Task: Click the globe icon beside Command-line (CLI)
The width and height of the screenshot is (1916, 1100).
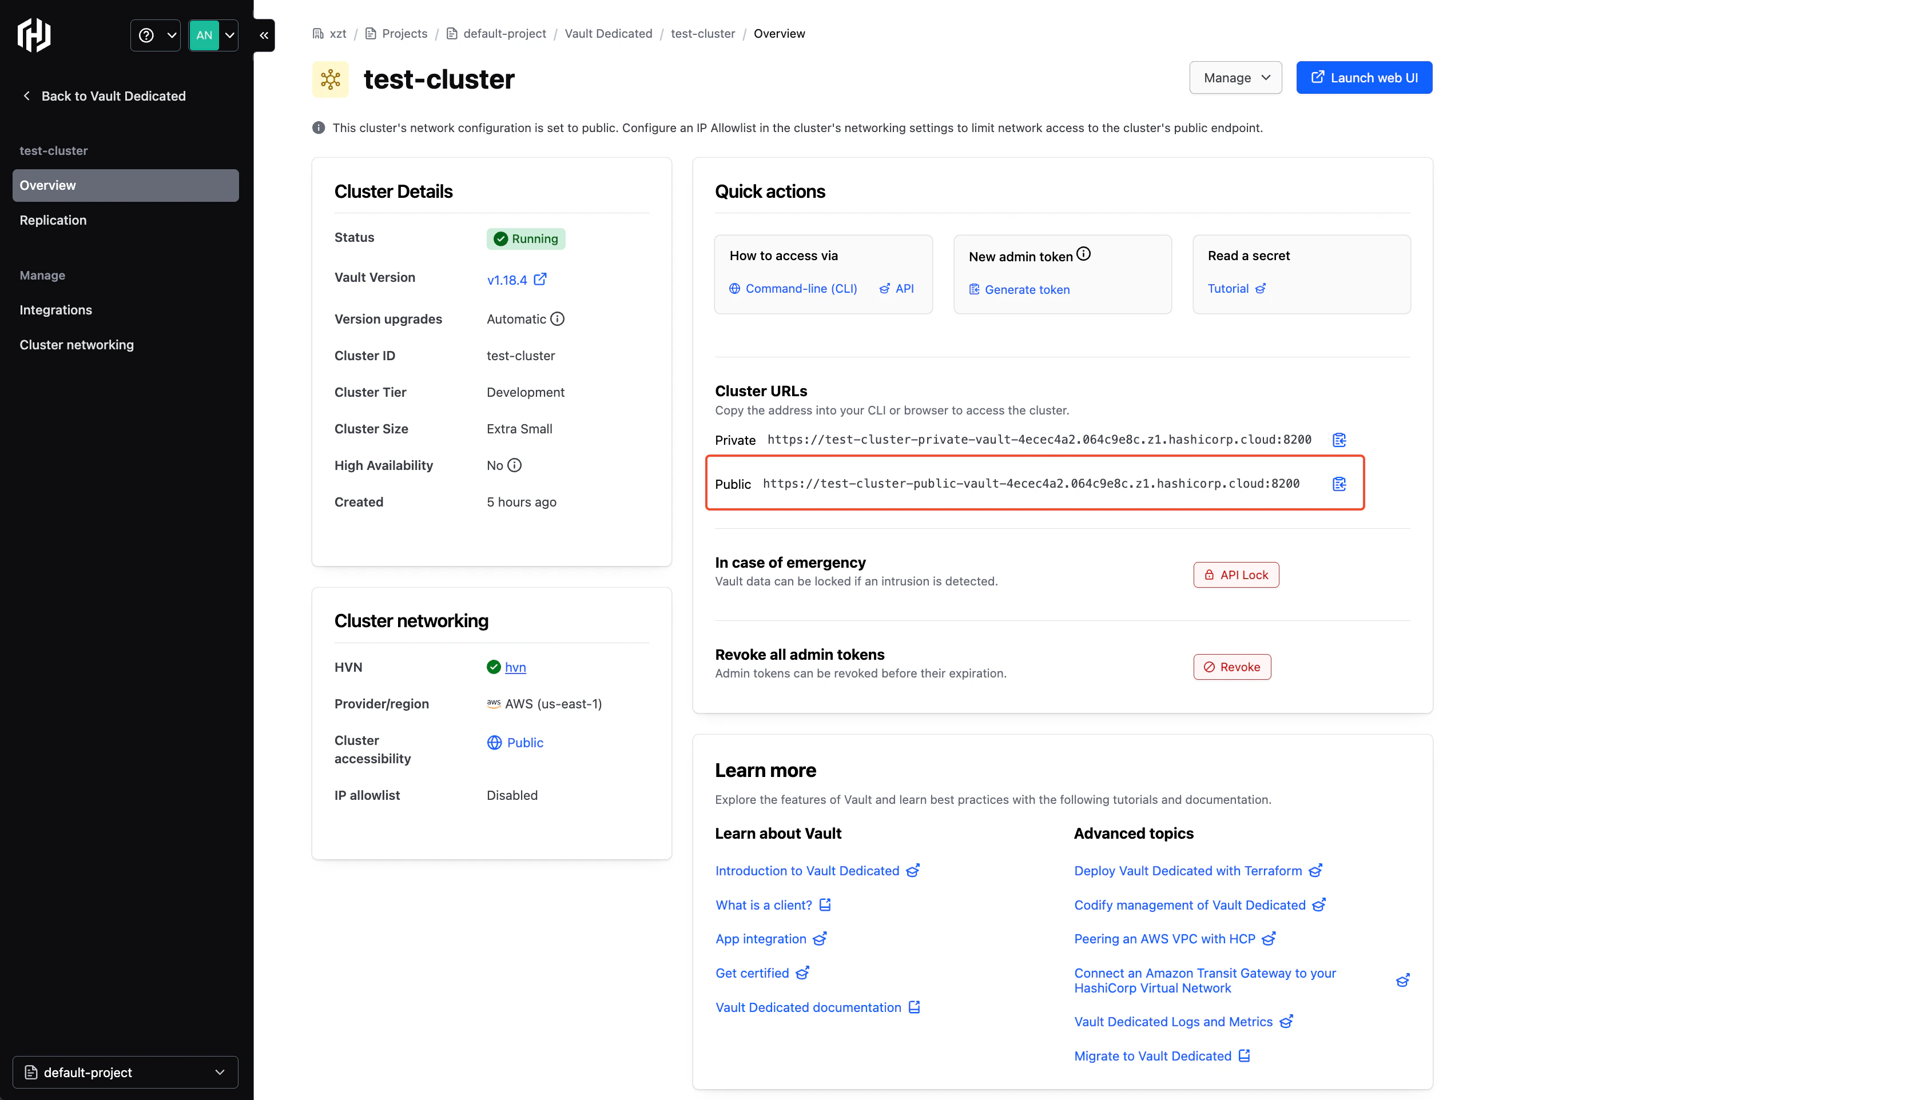Action: 734,289
